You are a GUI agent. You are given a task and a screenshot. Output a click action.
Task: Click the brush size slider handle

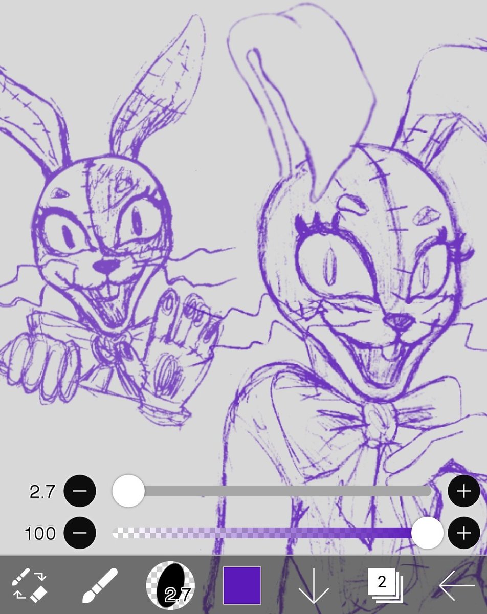click(x=128, y=491)
